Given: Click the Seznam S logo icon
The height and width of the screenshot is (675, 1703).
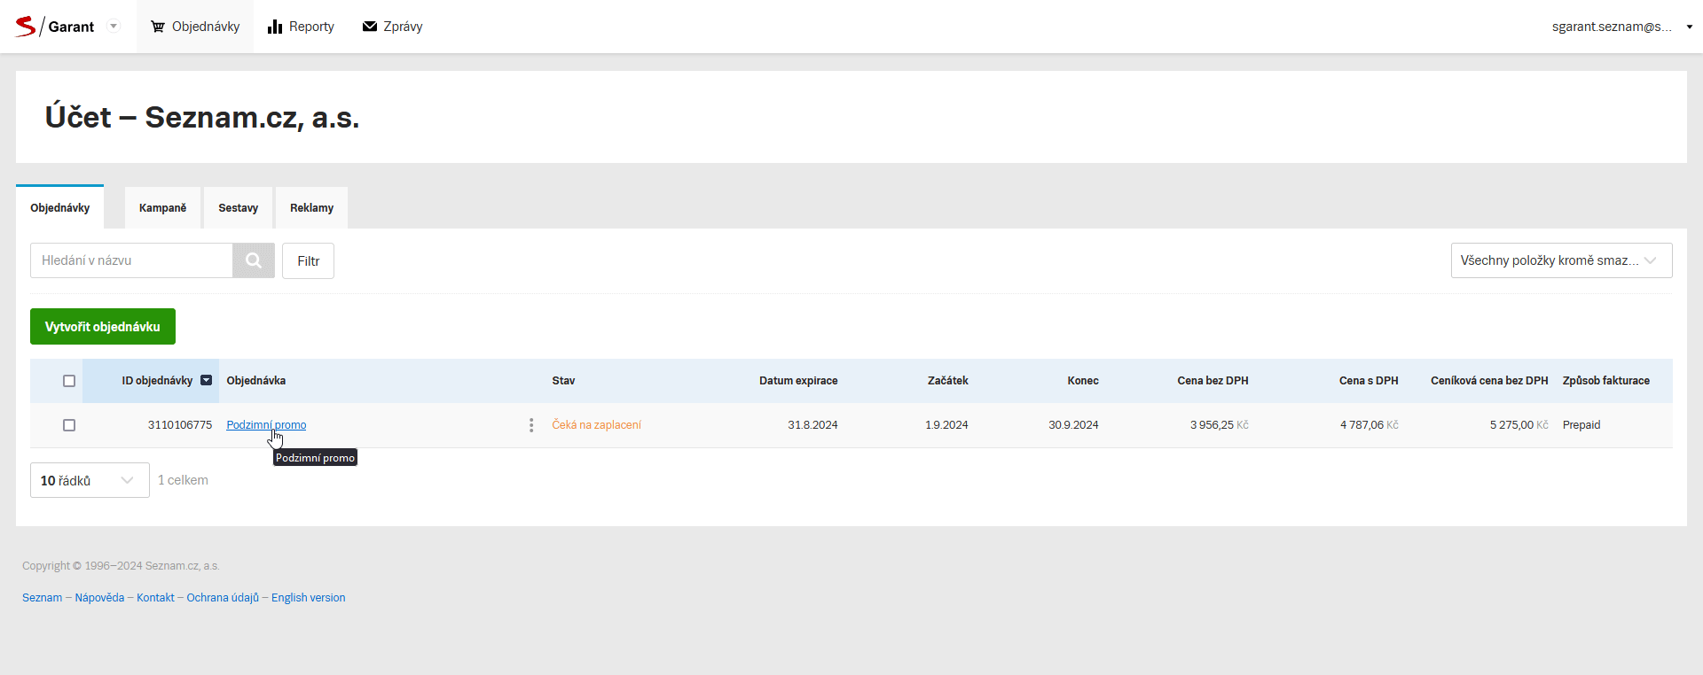Looking at the screenshot, I should point(25,27).
